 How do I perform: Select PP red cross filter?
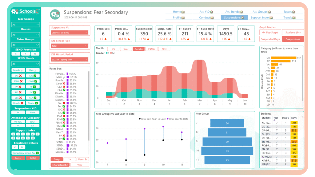[18, 87]
